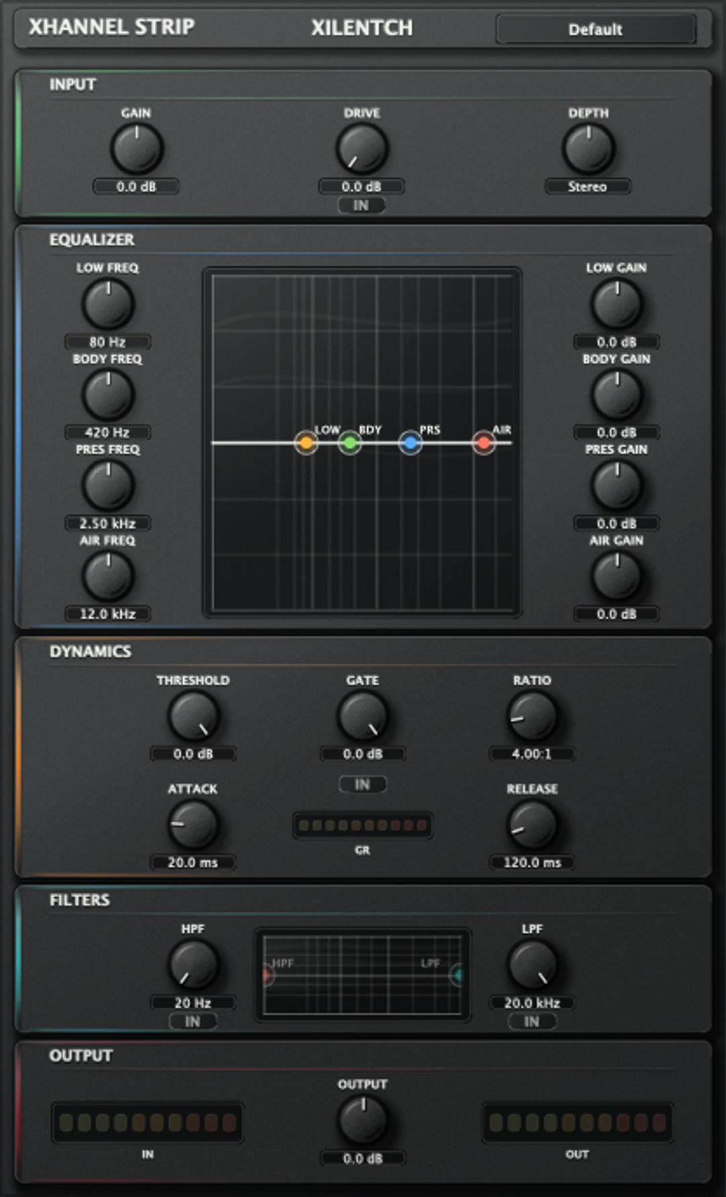Click the 20.0 ms attack value

(193, 862)
